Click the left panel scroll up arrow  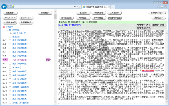[x=55, y=12]
